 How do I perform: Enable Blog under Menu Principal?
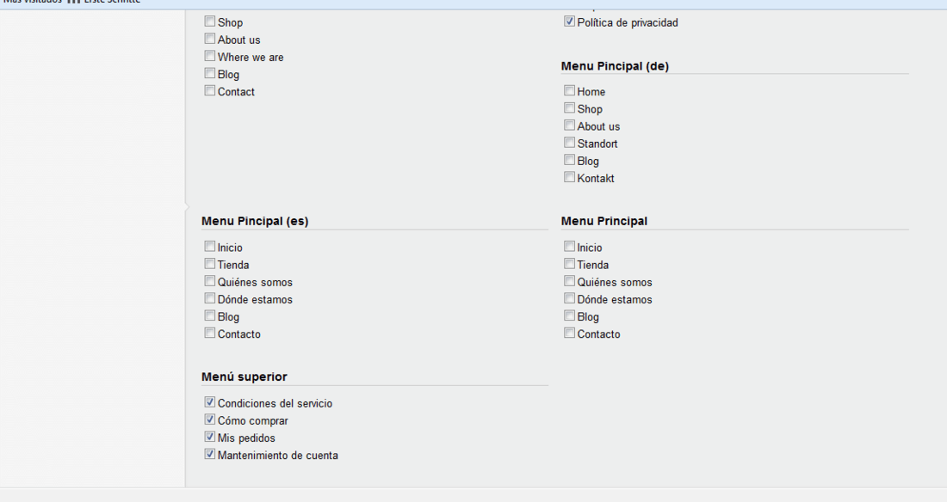(570, 316)
